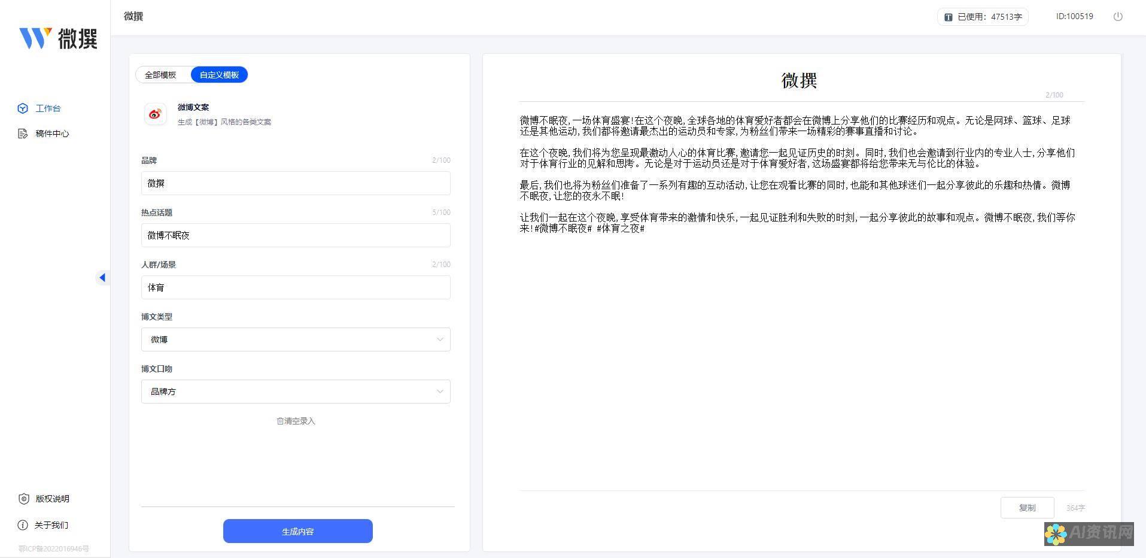Open the 稿件中心 document icon in sidebar
This screenshot has width=1146, height=558.
23,134
